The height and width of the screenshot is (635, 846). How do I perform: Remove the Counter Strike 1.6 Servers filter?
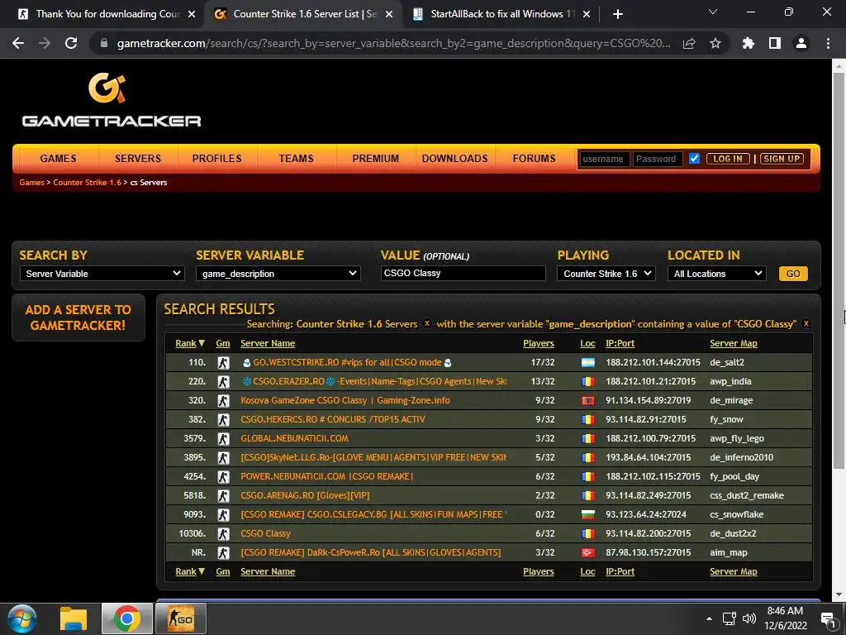tap(427, 323)
